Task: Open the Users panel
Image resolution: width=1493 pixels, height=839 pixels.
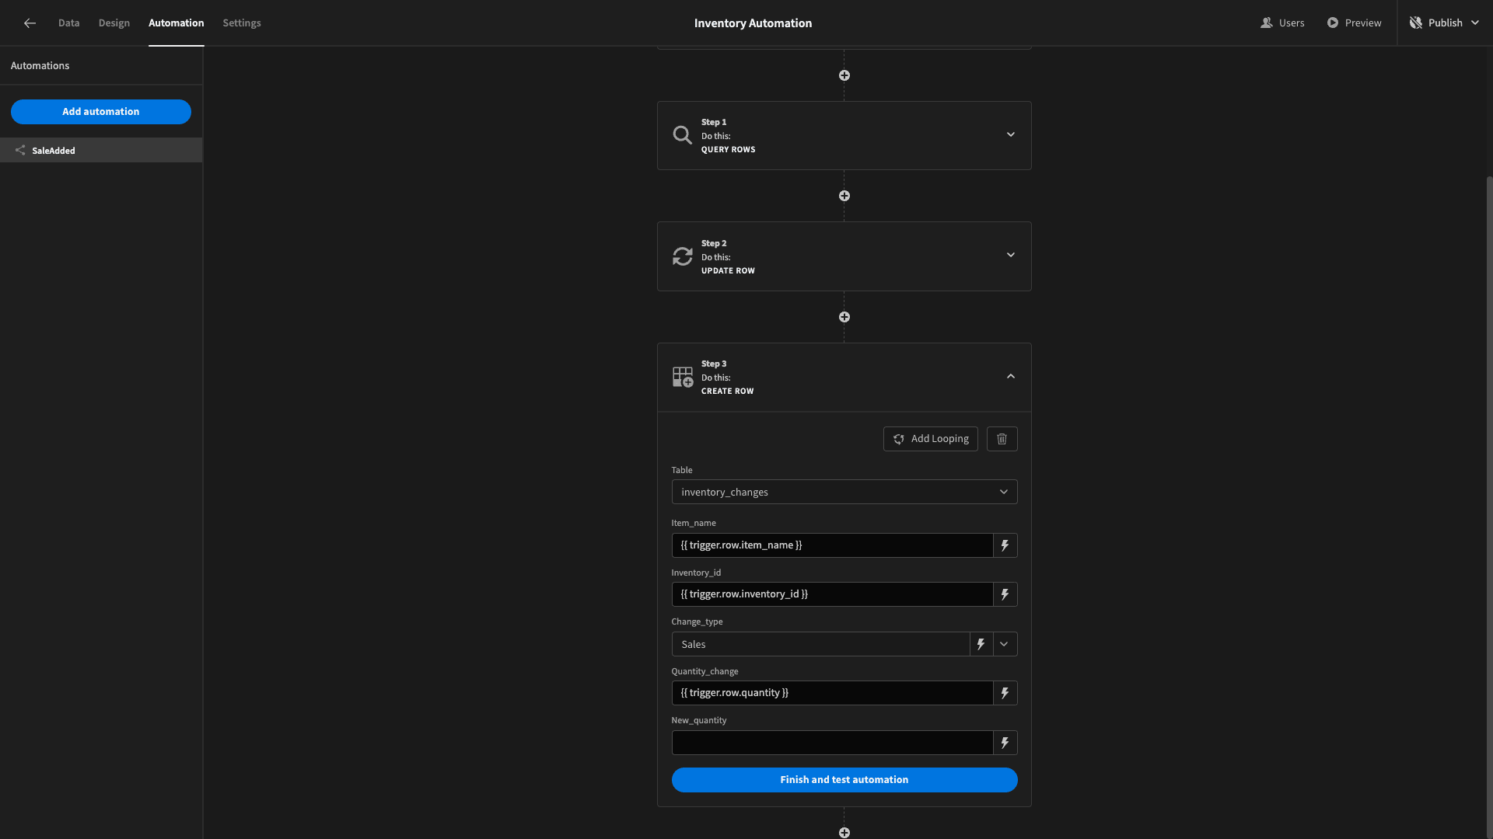Action: tap(1282, 23)
